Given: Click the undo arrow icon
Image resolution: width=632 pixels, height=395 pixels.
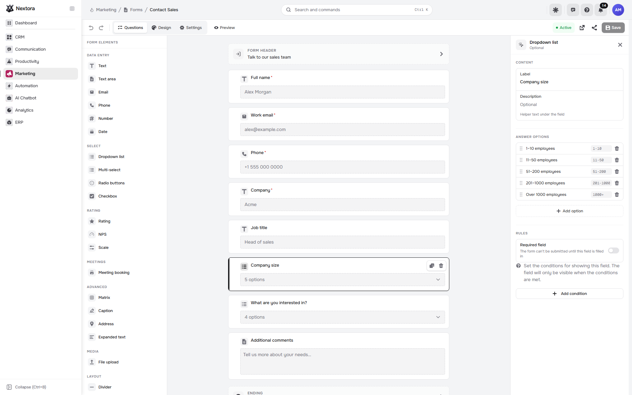Looking at the screenshot, I should point(91,28).
